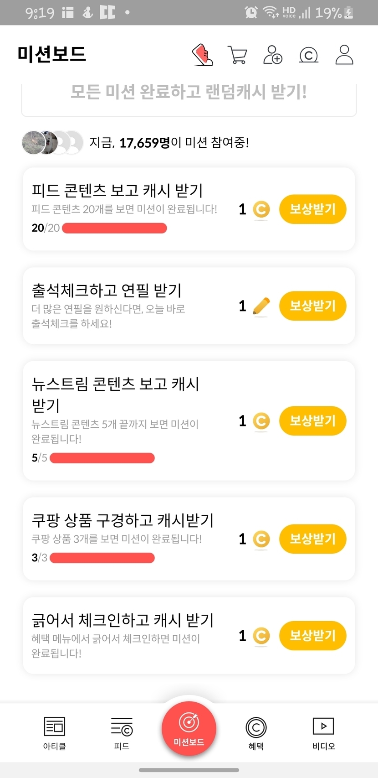Claim reward for 피드 콘텐츠 mission
This screenshot has height=778, width=378.
[x=313, y=209]
